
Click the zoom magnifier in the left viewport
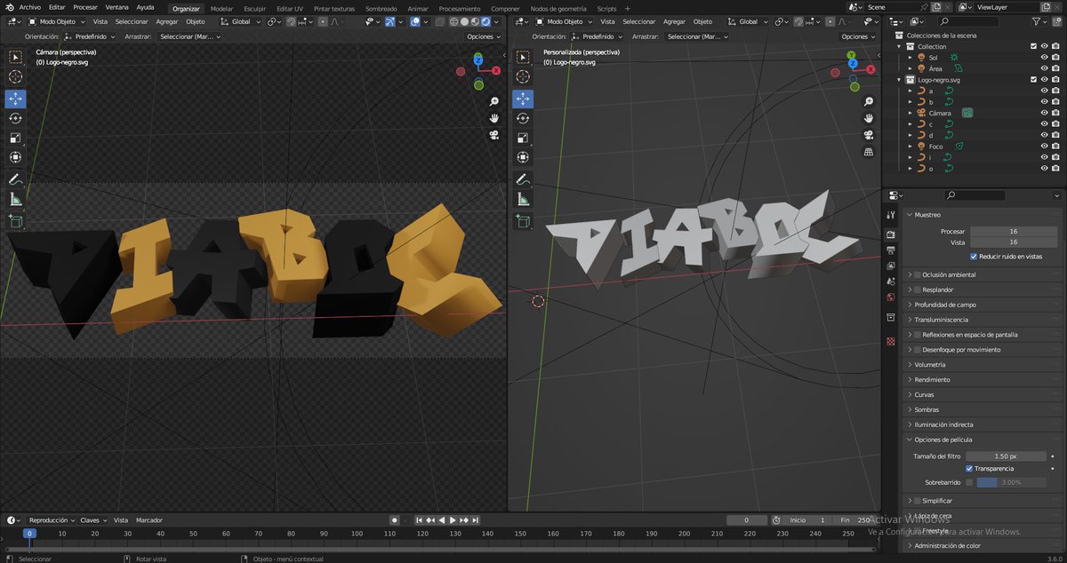tap(494, 100)
